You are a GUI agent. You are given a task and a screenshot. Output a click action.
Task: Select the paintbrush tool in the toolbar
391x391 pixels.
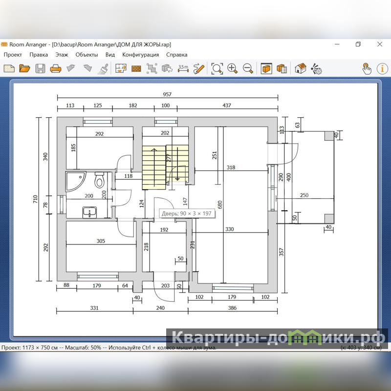tap(103, 68)
